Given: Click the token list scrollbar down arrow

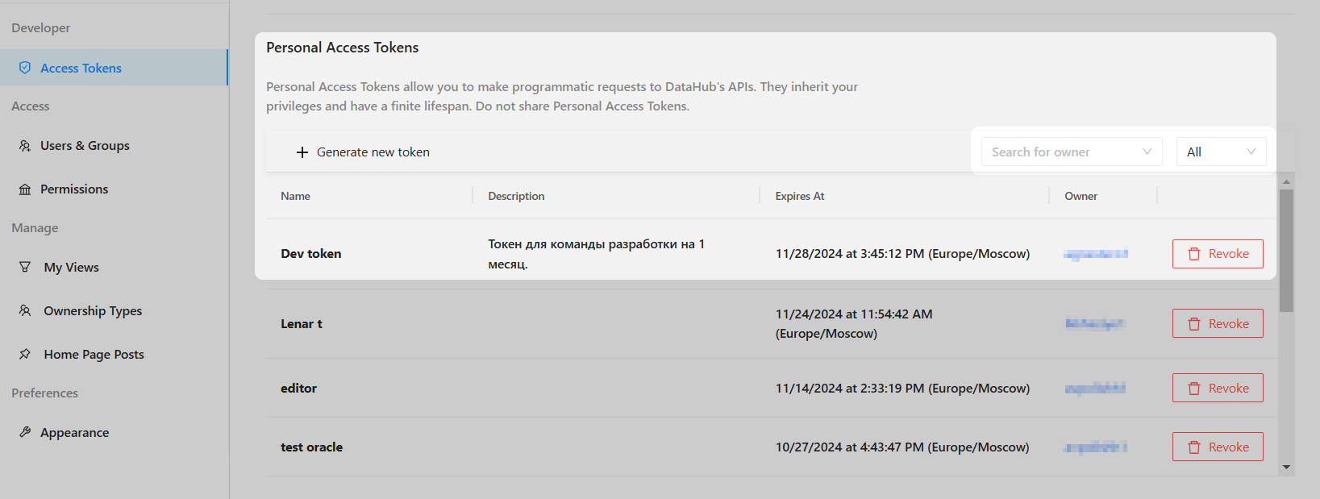Looking at the screenshot, I should (x=1286, y=467).
